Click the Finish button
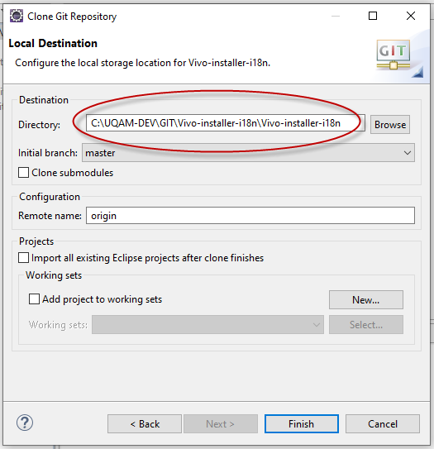This screenshot has height=449, width=434. 302,424
